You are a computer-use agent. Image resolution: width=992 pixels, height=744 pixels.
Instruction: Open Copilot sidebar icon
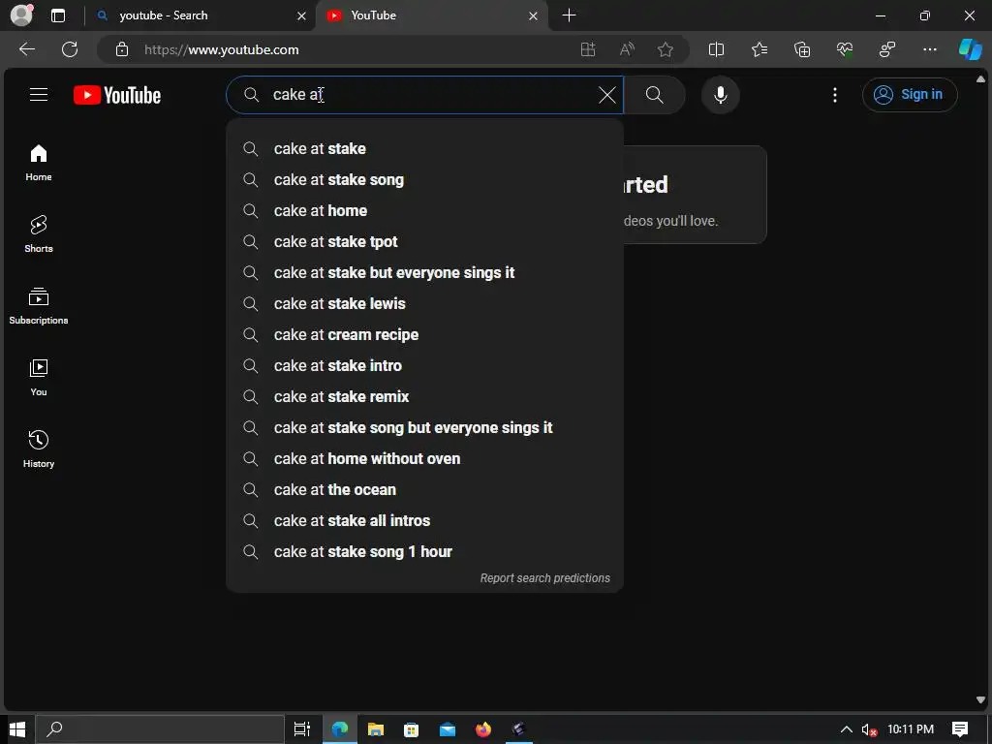click(x=970, y=49)
